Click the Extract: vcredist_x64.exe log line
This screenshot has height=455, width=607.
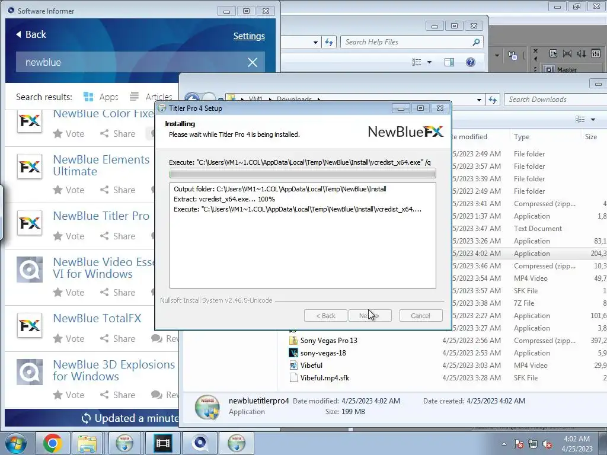pos(224,199)
